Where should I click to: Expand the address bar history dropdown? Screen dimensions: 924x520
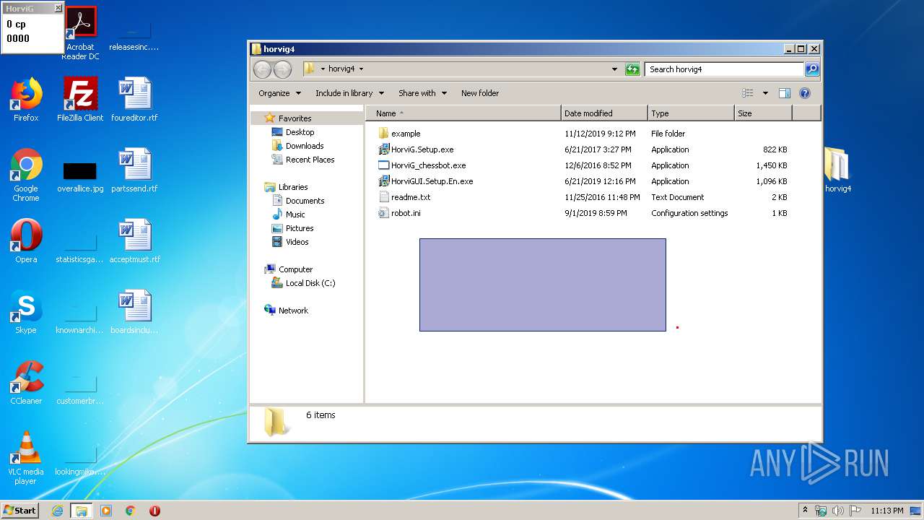point(614,69)
